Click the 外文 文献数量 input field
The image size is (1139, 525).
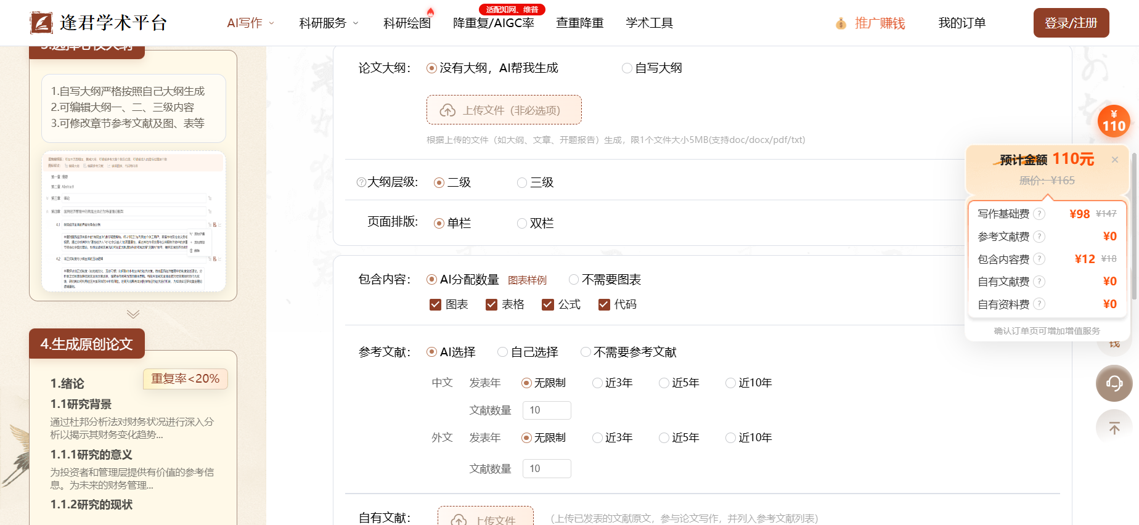pyautogui.click(x=547, y=468)
